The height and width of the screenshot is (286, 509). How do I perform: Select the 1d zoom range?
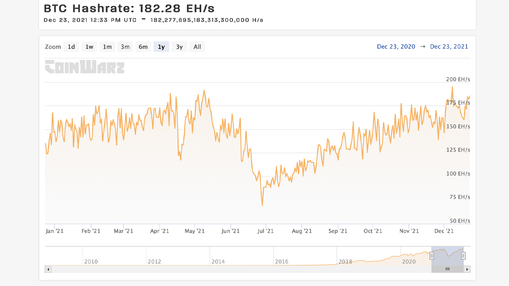pos(71,47)
